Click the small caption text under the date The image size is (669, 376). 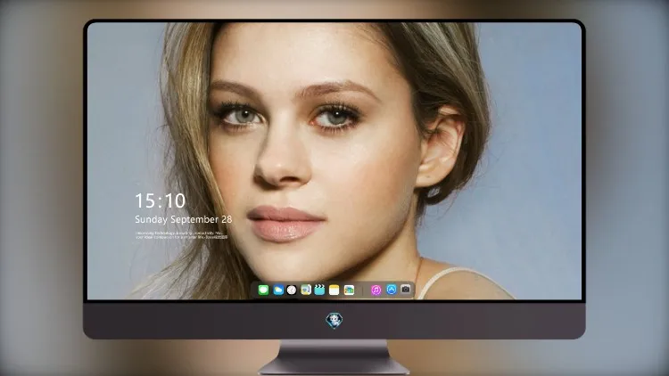(182, 235)
